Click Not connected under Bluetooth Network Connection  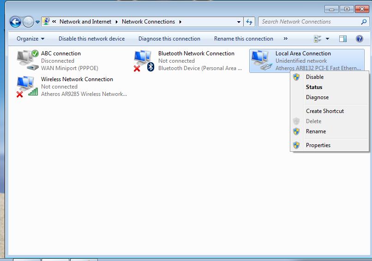coord(176,61)
